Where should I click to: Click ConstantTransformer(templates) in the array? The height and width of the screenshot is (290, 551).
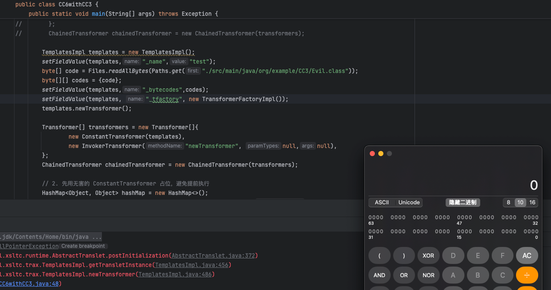(x=131, y=136)
